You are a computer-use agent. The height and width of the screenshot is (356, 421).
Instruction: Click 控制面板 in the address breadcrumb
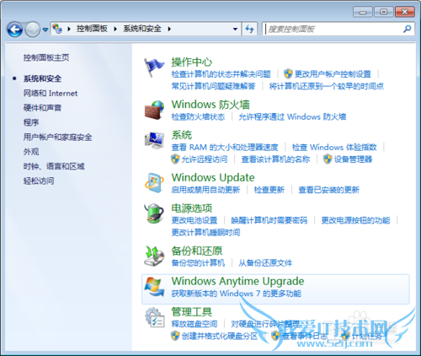(92, 29)
